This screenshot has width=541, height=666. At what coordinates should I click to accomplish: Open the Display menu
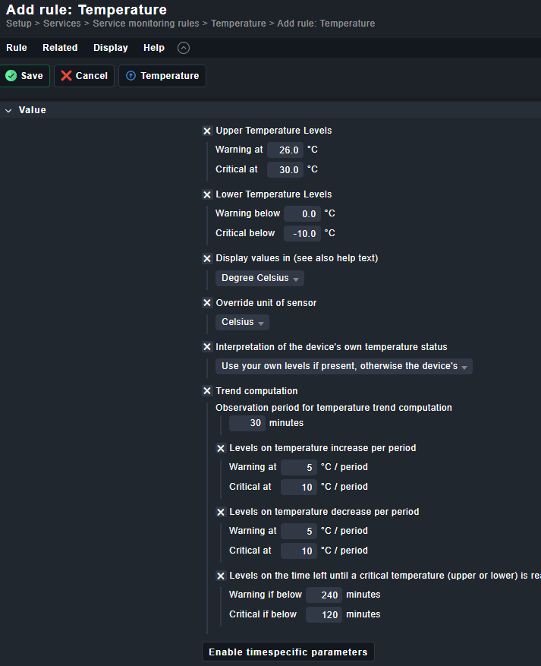[111, 48]
